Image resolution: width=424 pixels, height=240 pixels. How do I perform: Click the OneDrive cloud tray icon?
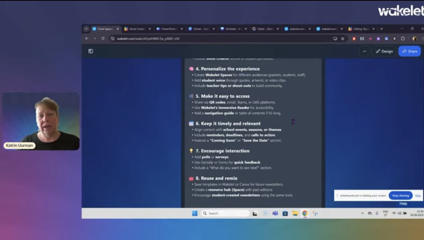pos(370,213)
